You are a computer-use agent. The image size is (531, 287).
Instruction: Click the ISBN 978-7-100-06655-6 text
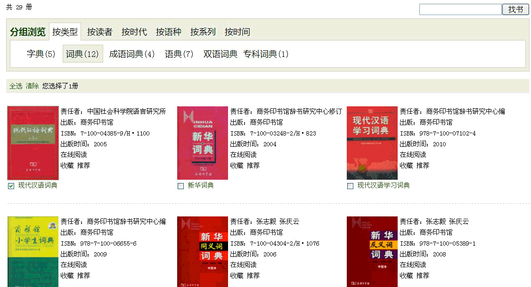point(98,243)
